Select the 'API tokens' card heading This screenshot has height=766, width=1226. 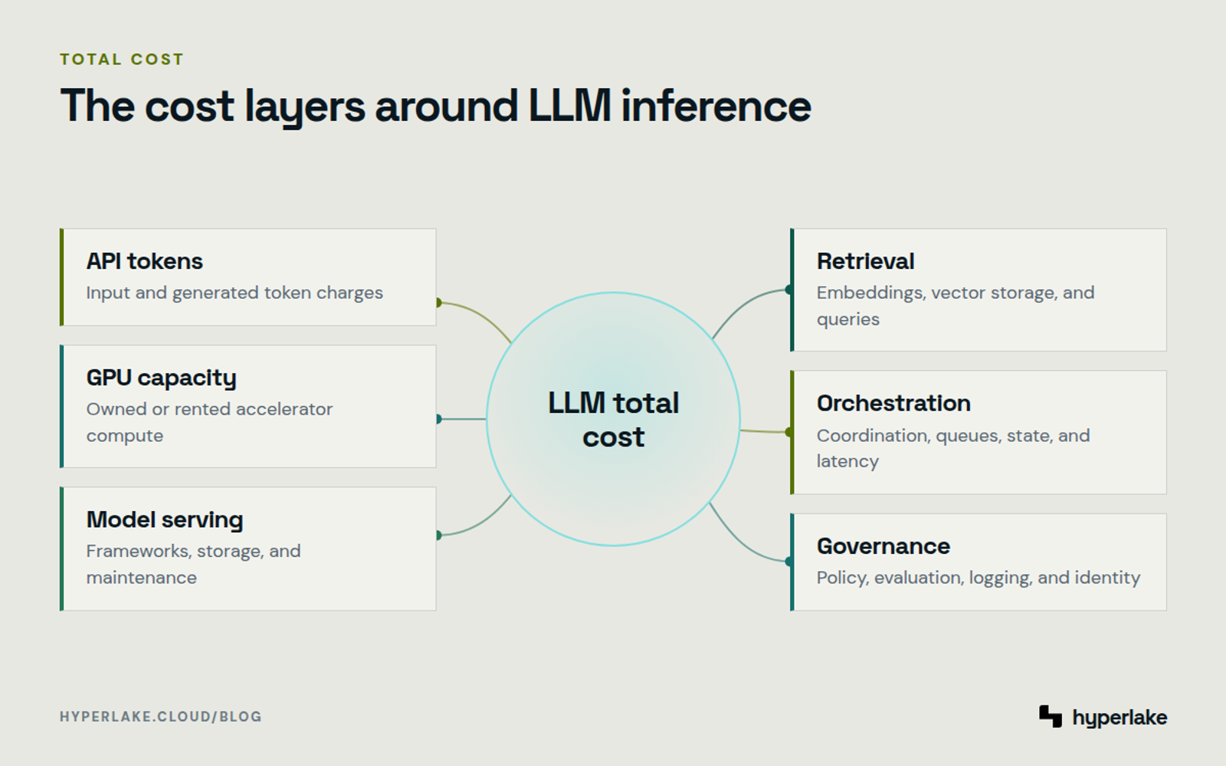click(145, 261)
